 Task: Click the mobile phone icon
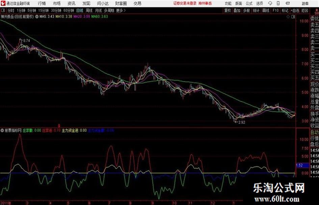click(x=278, y=3)
